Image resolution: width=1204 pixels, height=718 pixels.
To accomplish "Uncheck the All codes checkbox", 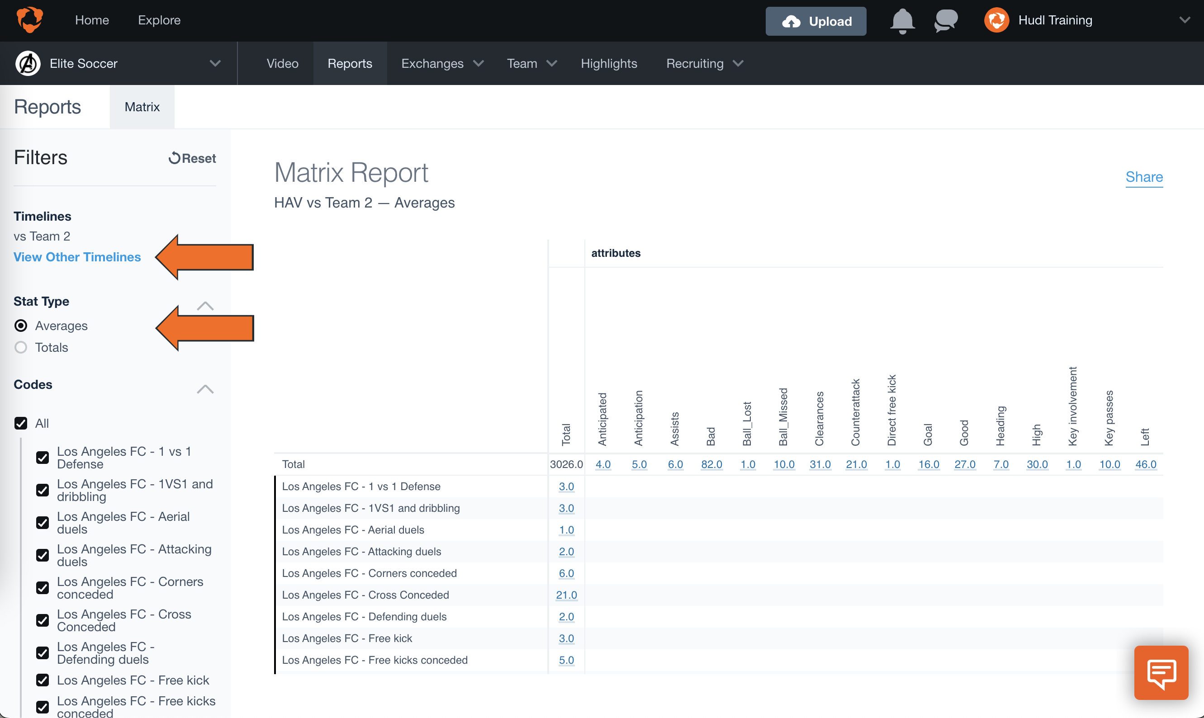I will (21, 423).
